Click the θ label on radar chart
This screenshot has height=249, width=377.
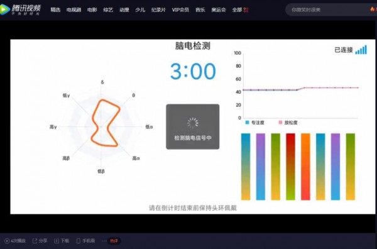point(134,96)
